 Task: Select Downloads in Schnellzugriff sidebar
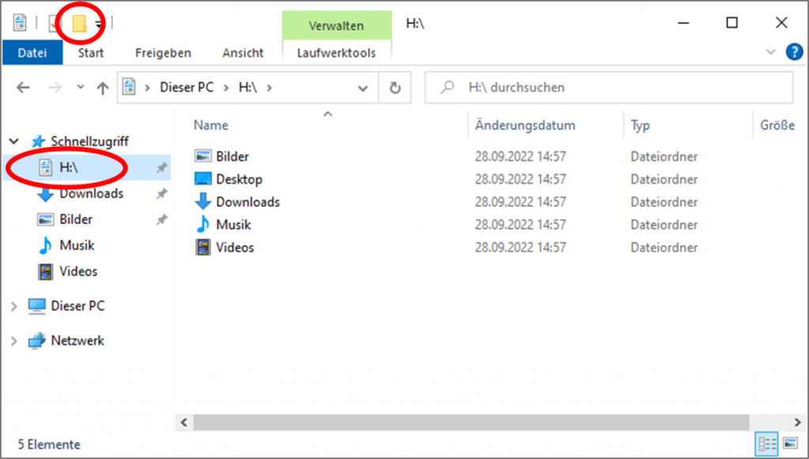point(91,194)
